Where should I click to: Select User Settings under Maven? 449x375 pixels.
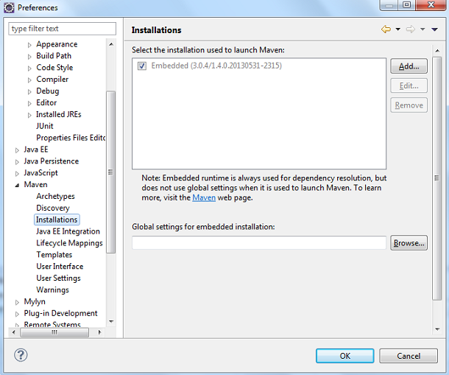tap(58, 278)
